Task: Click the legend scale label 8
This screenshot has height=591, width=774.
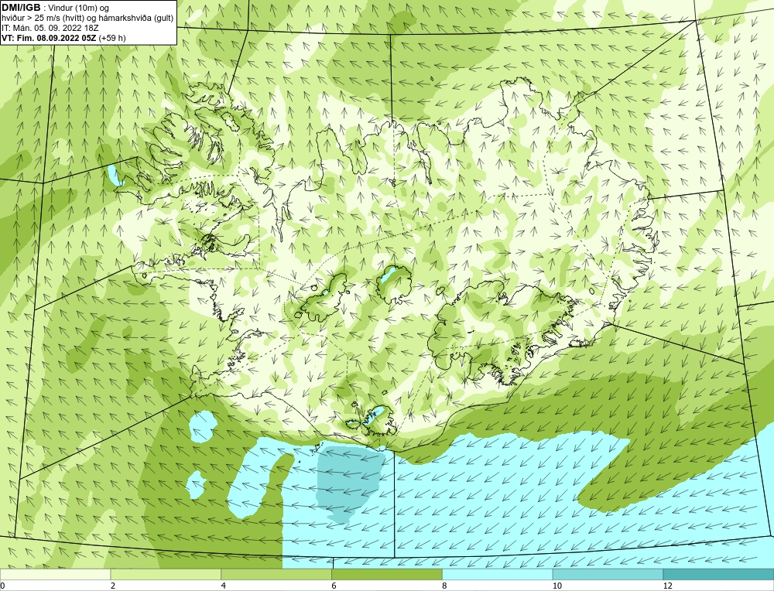Action: 445,586
